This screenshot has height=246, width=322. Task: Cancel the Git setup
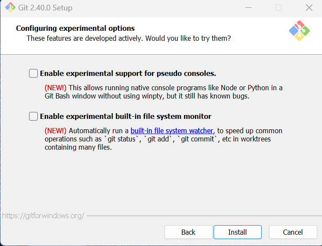click(293, 232)
